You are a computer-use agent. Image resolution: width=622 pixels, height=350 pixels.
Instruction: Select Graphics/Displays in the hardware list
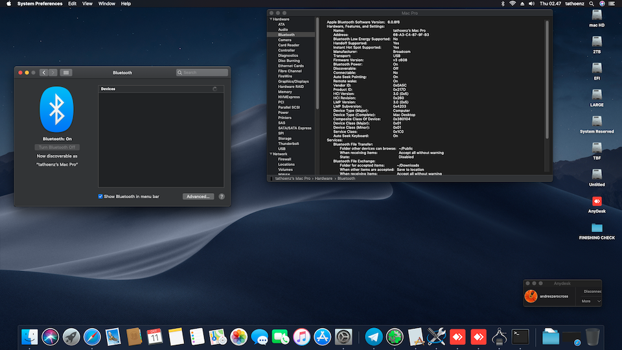click(x=293, y=81)
